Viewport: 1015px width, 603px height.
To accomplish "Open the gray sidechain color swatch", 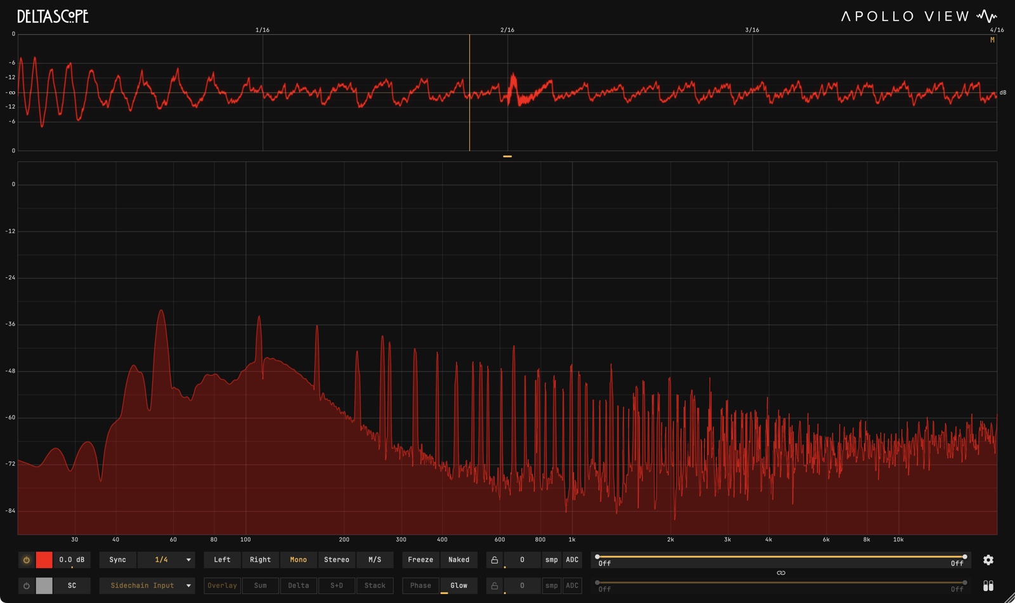I will [x=44, y=586].
